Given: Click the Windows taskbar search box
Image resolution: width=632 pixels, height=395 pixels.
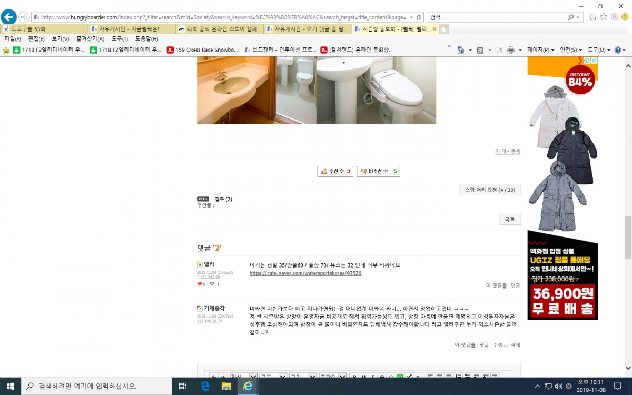Looking at the screenshot, I should (96, 386).
